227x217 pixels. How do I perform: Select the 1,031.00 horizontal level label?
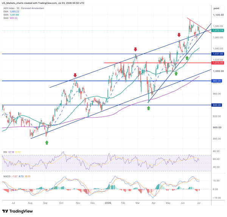tap(218, 54)
